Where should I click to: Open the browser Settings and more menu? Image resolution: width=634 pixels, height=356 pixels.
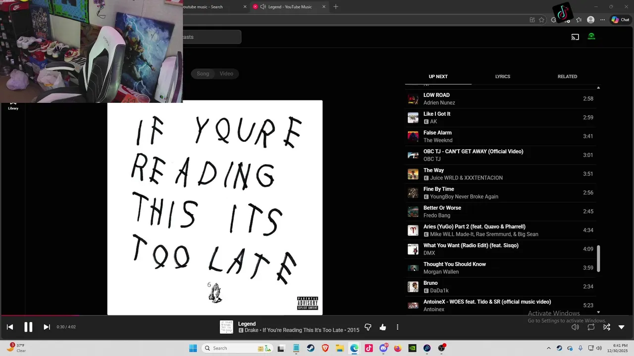click(x=602, y=20)
